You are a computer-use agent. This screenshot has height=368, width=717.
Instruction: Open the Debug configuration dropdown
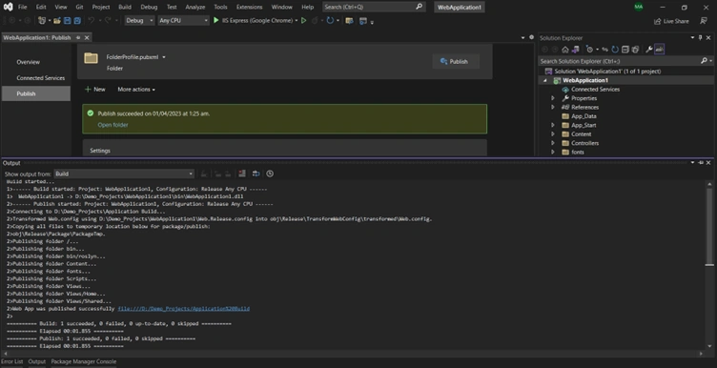pos(140,21)
